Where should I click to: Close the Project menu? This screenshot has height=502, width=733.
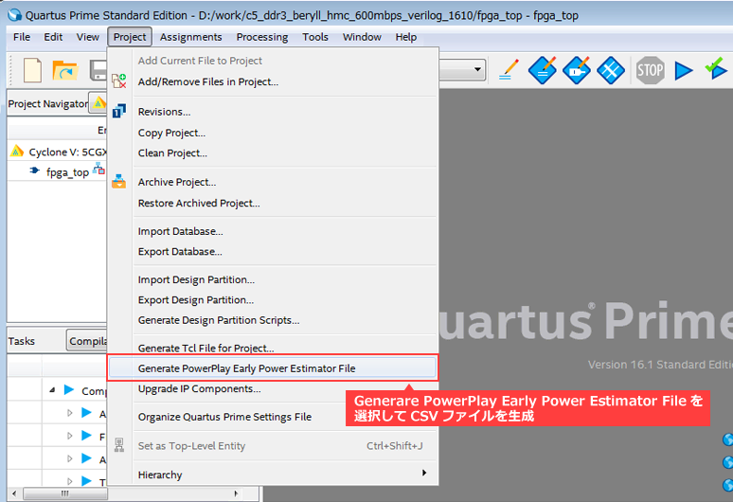tap(130, 37)
